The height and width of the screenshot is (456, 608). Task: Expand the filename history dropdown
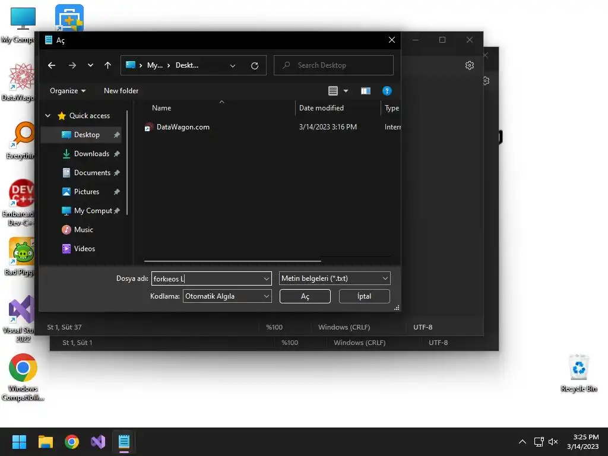[267, 278]
